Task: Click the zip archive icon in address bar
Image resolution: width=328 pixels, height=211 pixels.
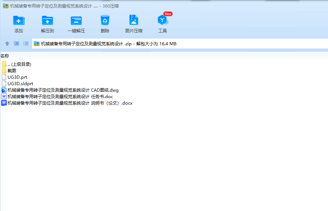Action: (37, 43)
